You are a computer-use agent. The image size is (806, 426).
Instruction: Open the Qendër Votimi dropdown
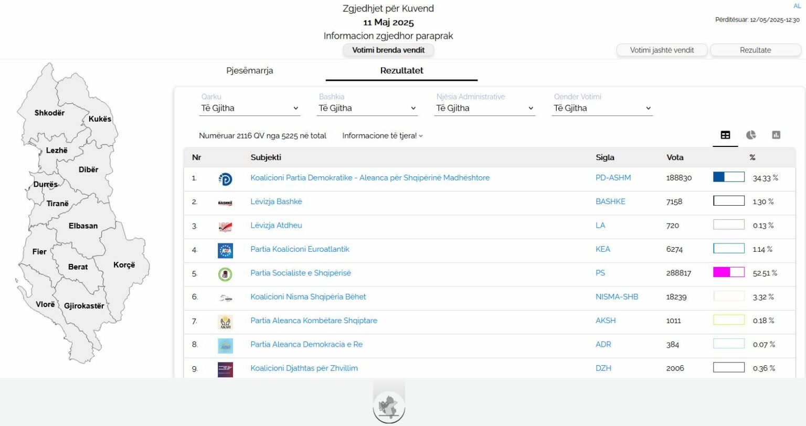click(x=602, y=109)
